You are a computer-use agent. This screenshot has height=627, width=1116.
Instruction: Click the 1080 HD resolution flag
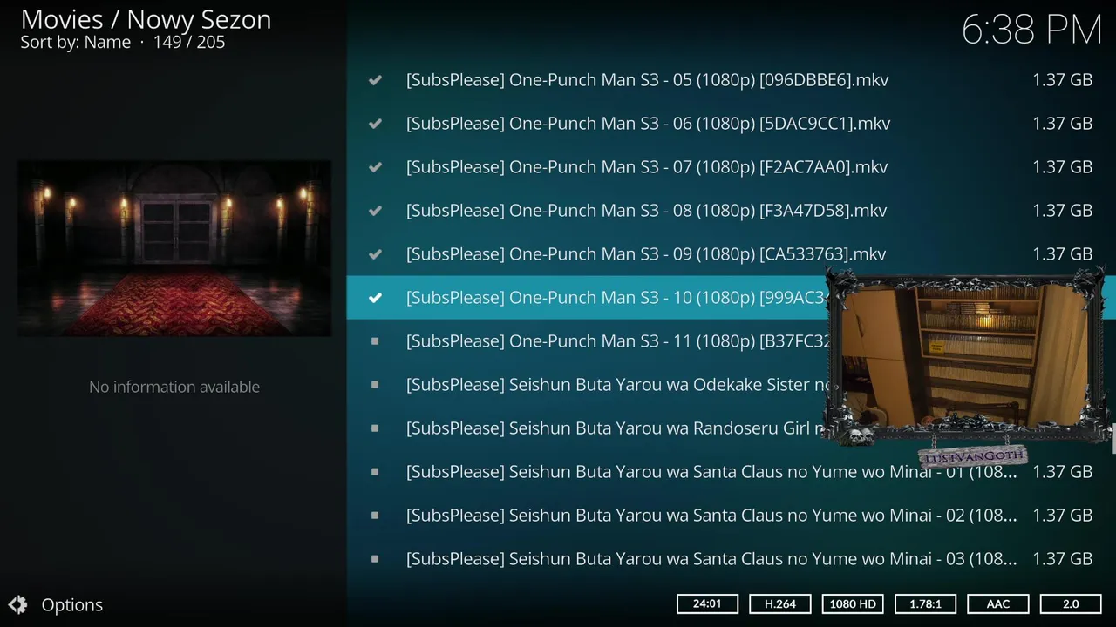point(853,603)
